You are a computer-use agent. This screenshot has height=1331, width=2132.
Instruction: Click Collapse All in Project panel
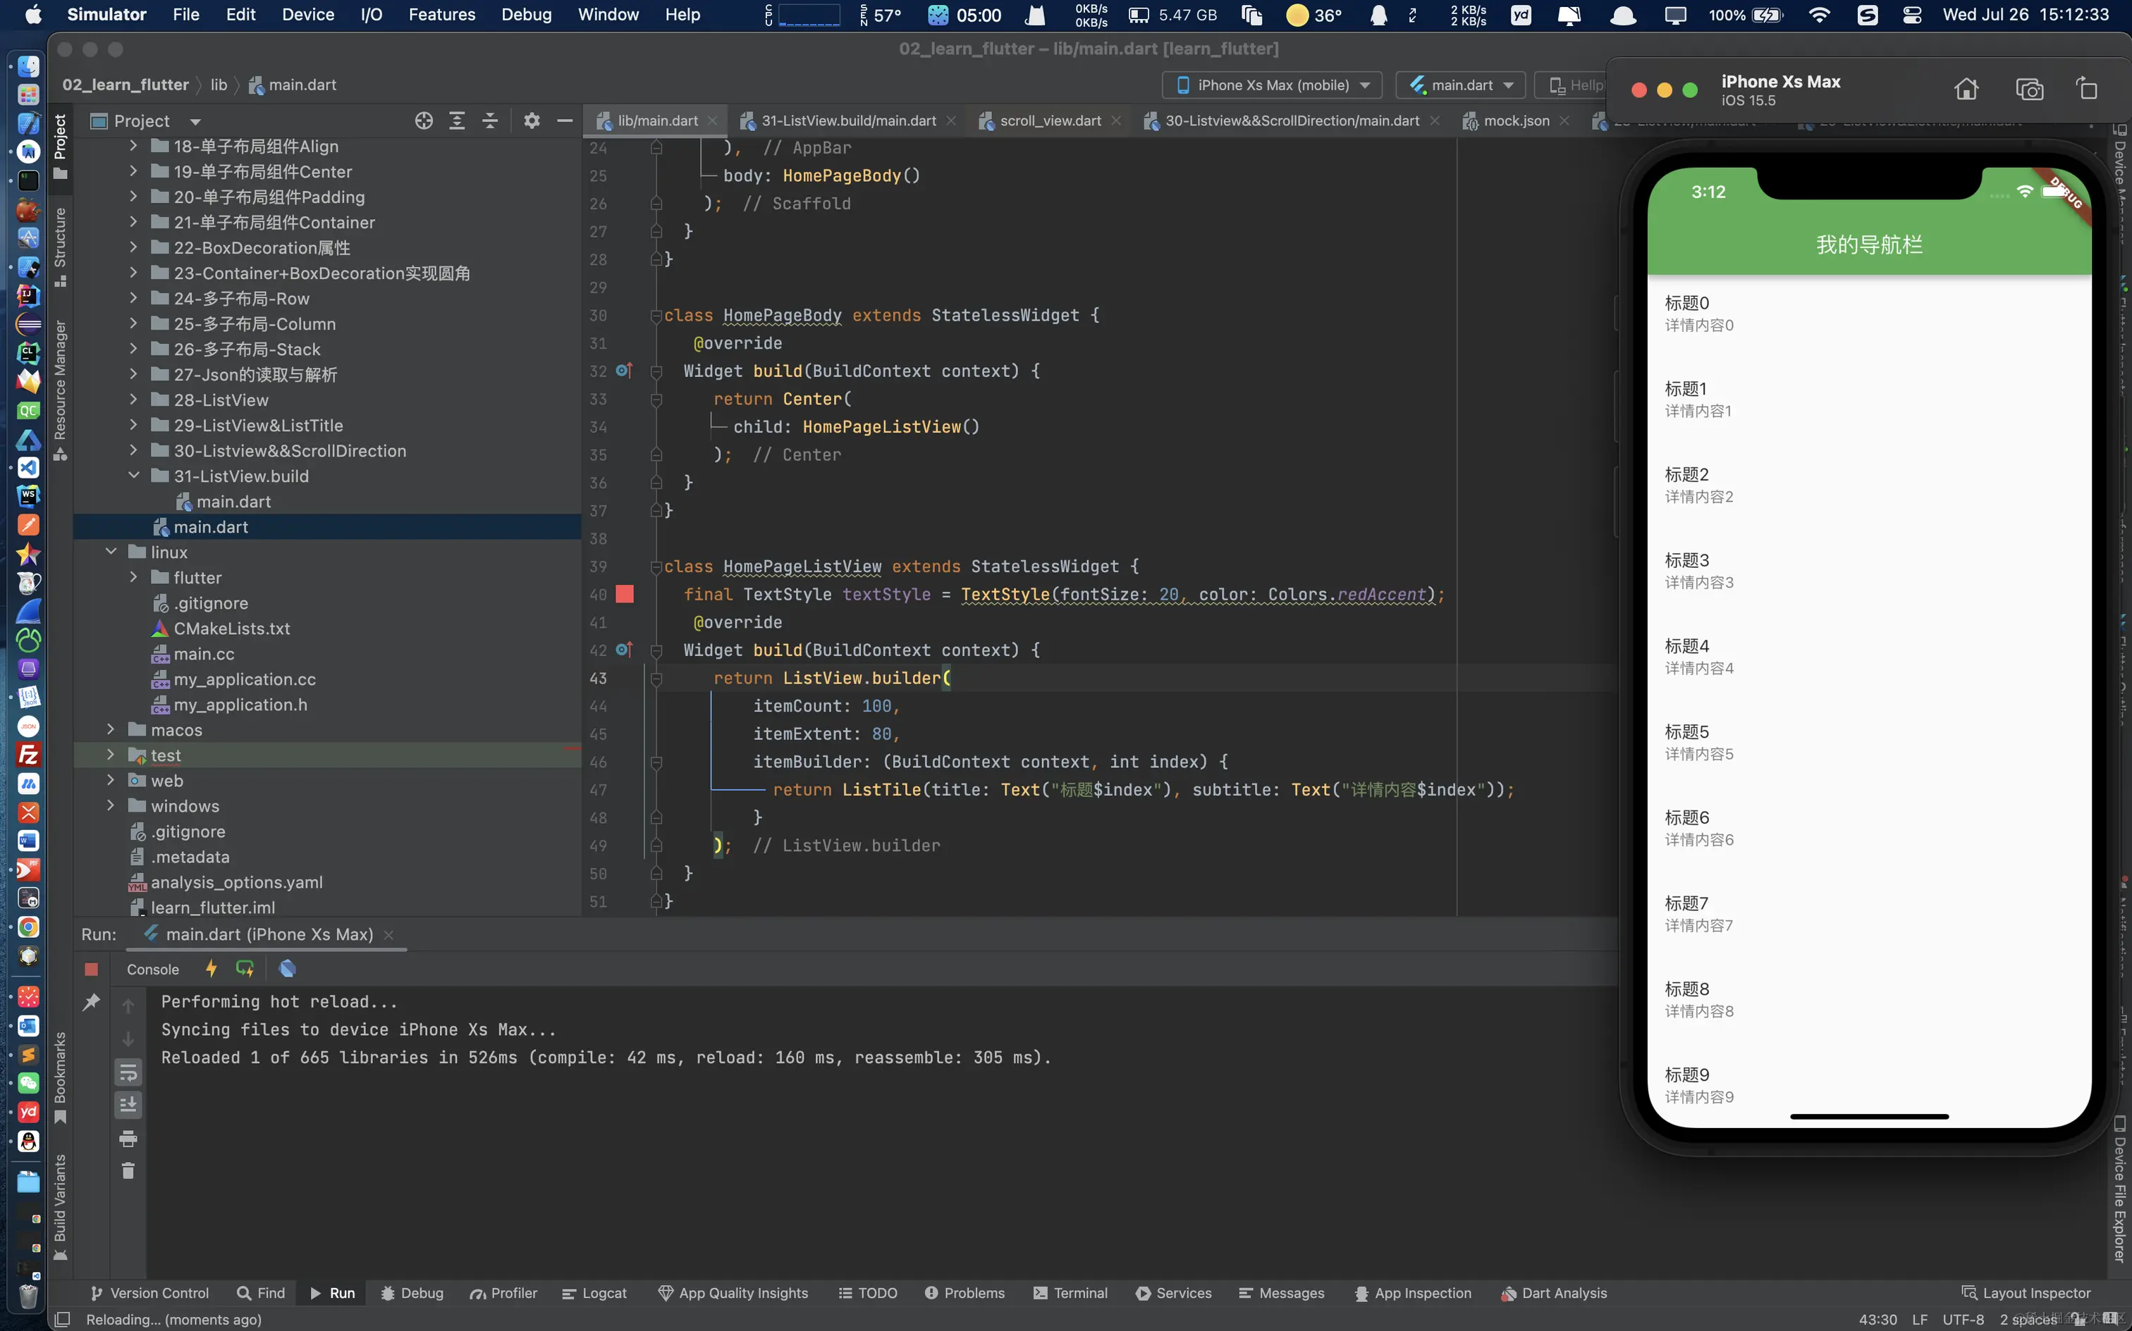click(x=491, y=120)
